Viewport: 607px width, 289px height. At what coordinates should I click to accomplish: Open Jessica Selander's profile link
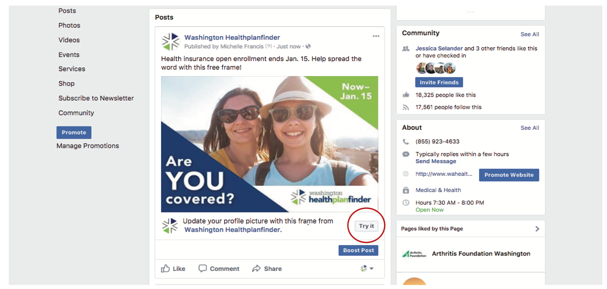(439, 49)
